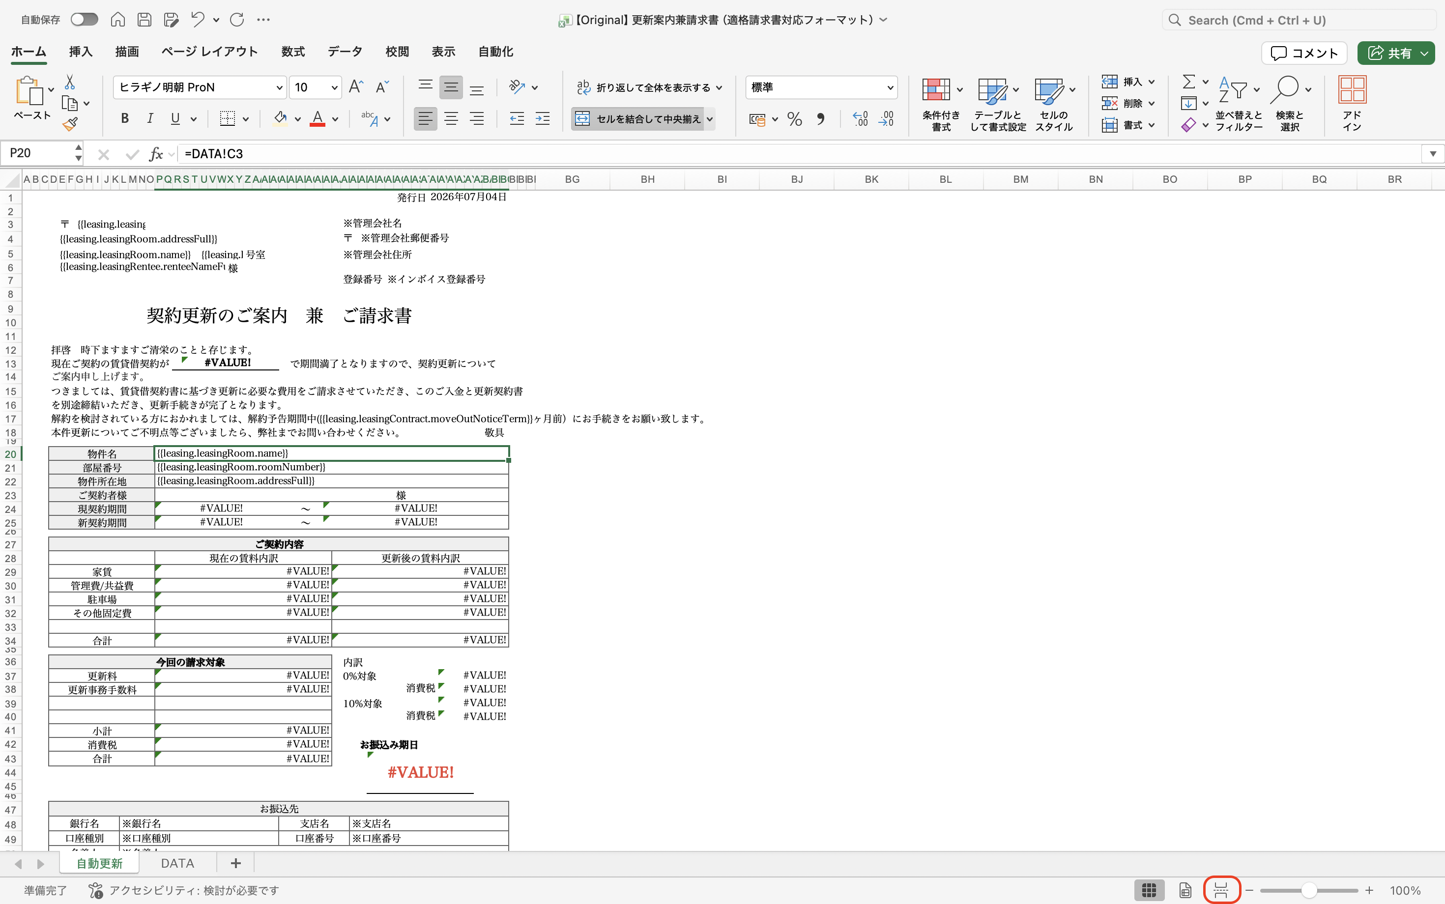Click the text orientation icon
The width and height of the screenshot is (1445, 904).
517,87
